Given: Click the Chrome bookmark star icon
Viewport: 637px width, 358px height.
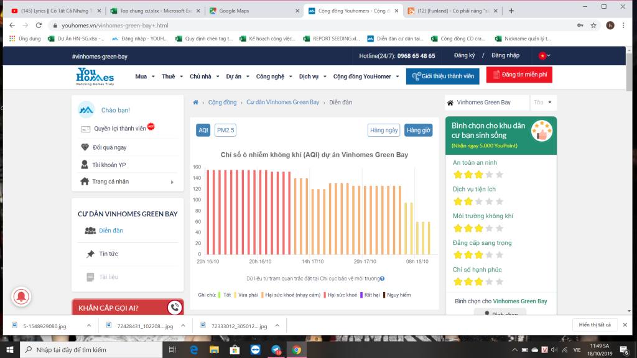Looking at the screenshot, I should (x=593, y=25).
